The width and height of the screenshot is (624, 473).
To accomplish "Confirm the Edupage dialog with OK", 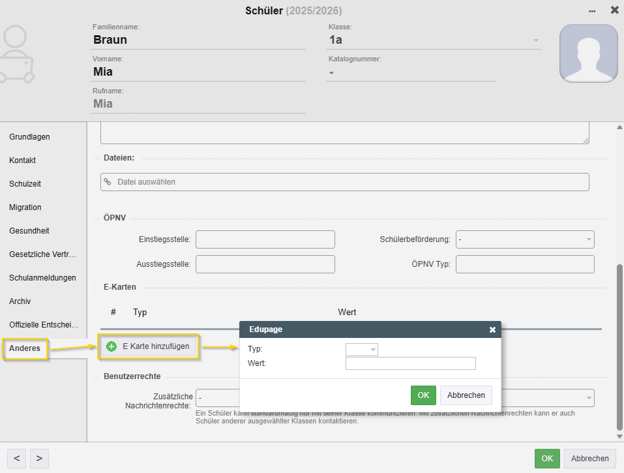I will click(x=423, y=395).
